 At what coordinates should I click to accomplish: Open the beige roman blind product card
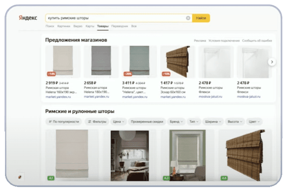(72, 156)
